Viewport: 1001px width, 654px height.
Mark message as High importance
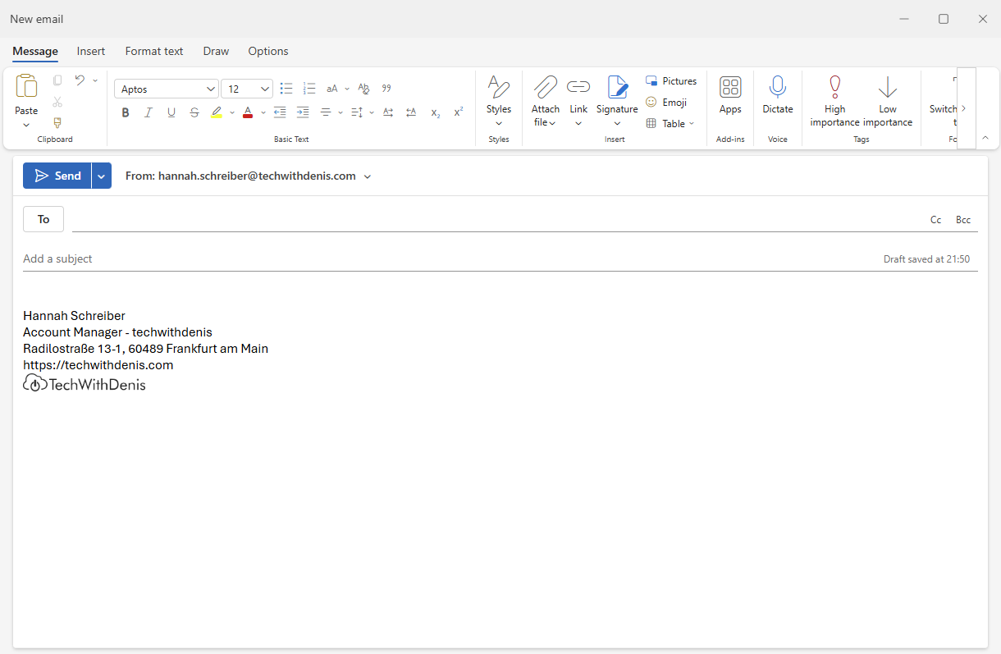pyautogui.click(x=834, y=101)
